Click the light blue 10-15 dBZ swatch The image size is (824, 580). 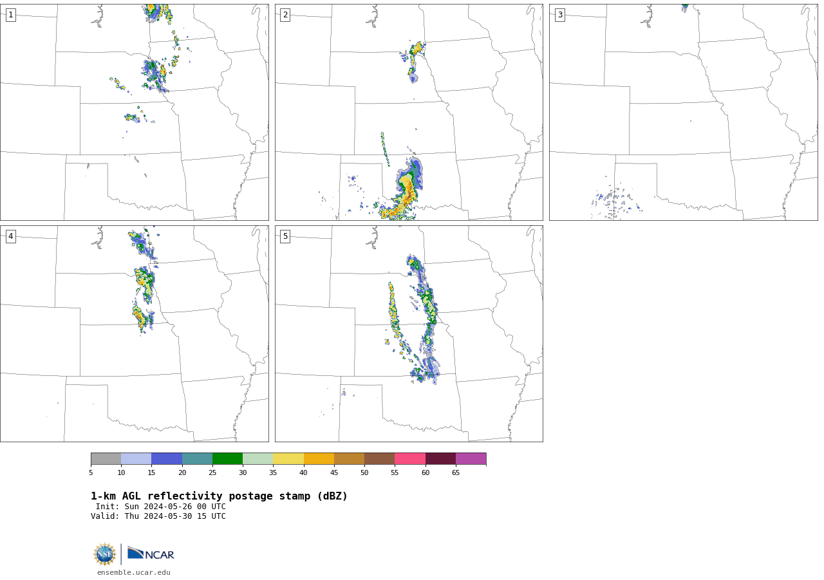click(136, 459)
